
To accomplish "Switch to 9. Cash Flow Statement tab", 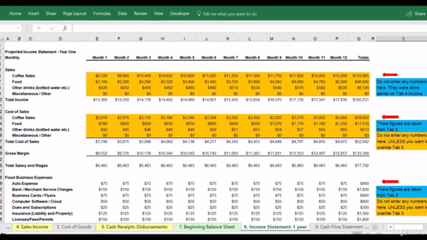I will click(339, 227).
